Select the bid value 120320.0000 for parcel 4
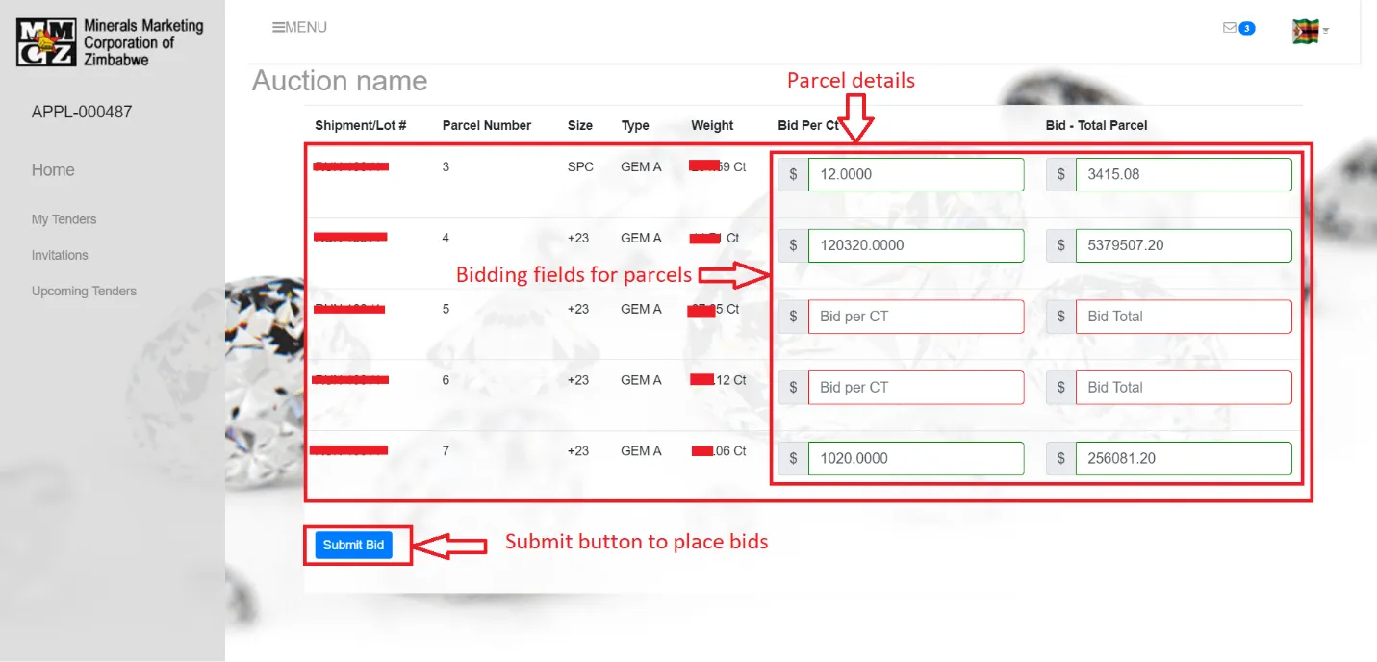1377x662 pixels. click(x=915, y=245)
